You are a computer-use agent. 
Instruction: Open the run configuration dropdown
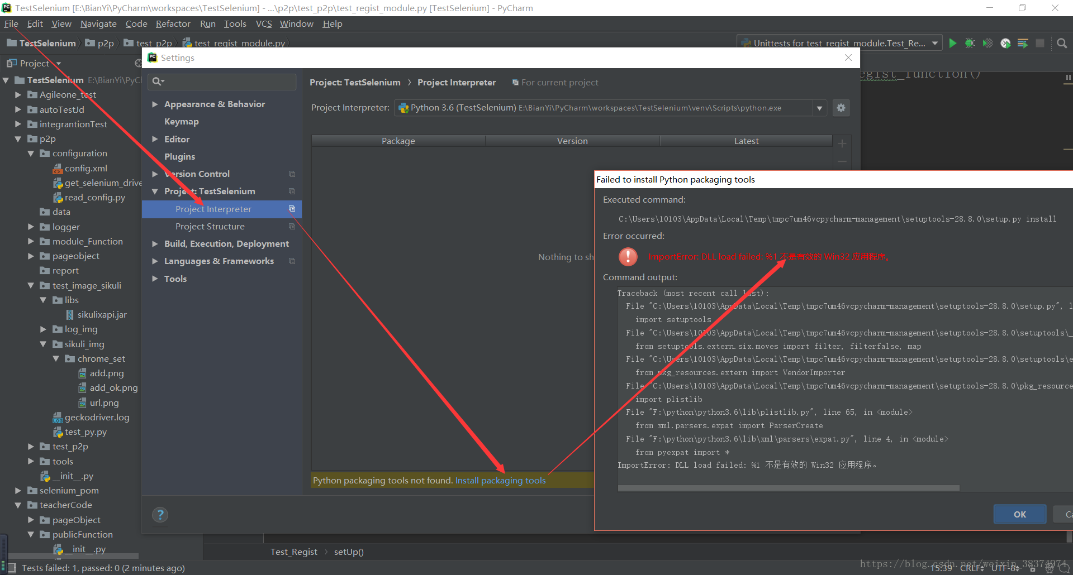935,43
